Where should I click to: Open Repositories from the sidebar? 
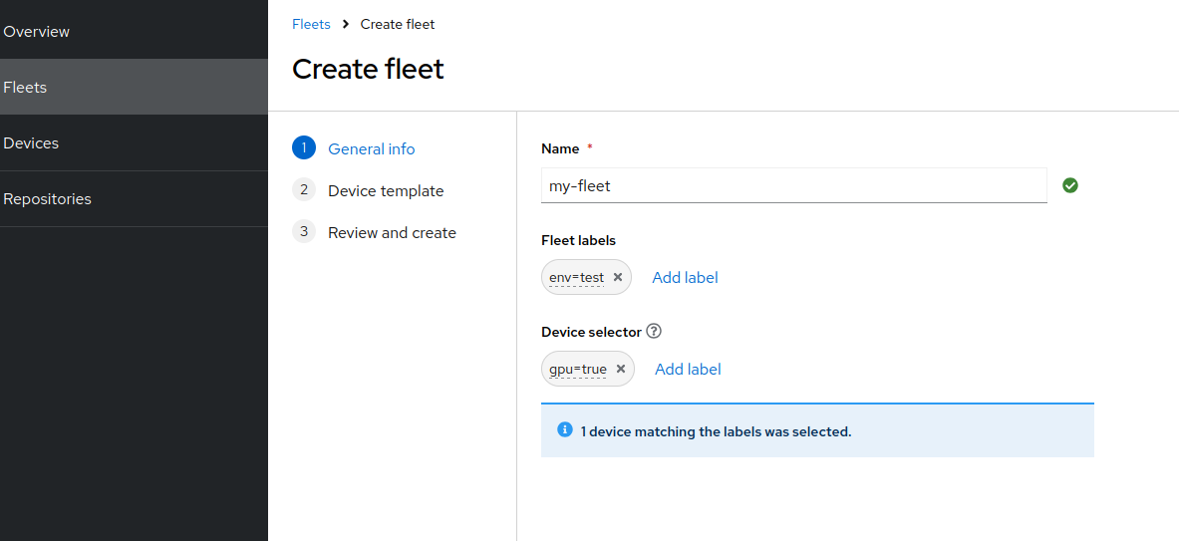(134, 198)
